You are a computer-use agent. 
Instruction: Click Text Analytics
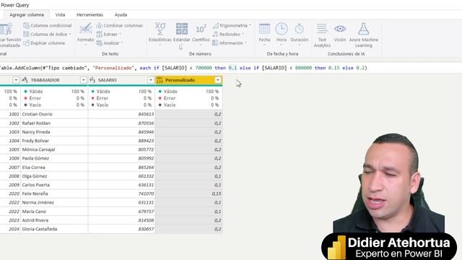click(322, 35)
